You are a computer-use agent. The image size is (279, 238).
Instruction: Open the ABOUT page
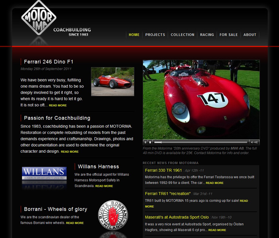[250, 35]
